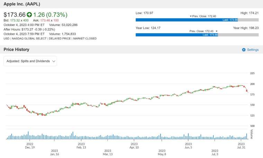The height and width of the screenshot is (158, 263).
Task: Click the Bid value 173.32 x 400
Action: click(x=19, y=20)
